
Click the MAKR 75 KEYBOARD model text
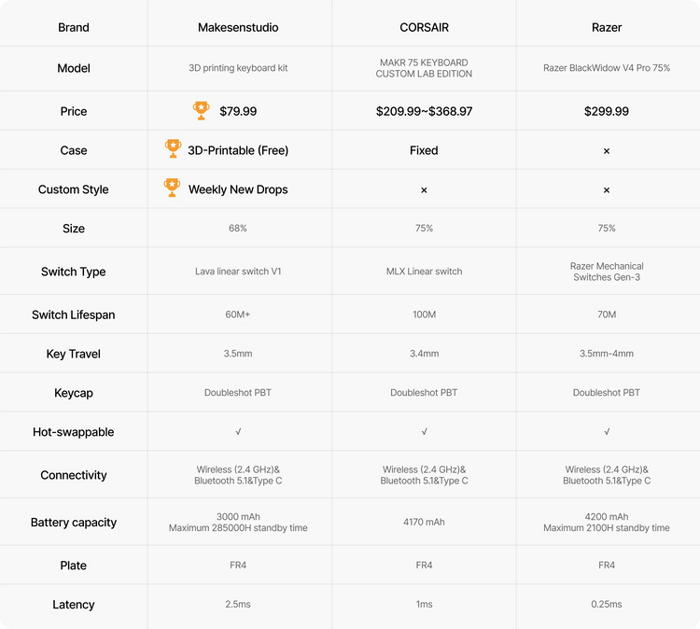point(424,63)
